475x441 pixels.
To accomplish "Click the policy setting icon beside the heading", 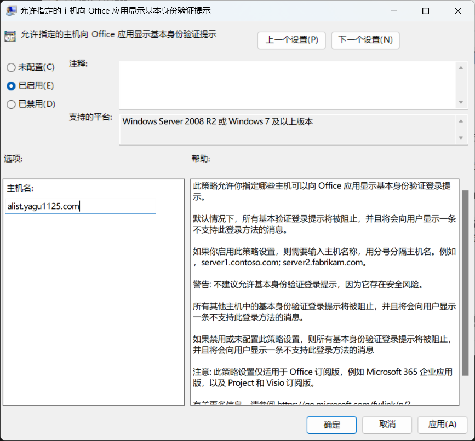I will (10, 36).
